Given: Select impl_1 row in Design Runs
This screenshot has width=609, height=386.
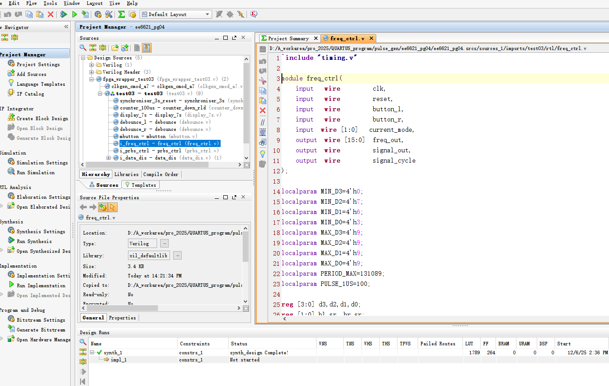Looking at the screenshot, I should [118, 360].
